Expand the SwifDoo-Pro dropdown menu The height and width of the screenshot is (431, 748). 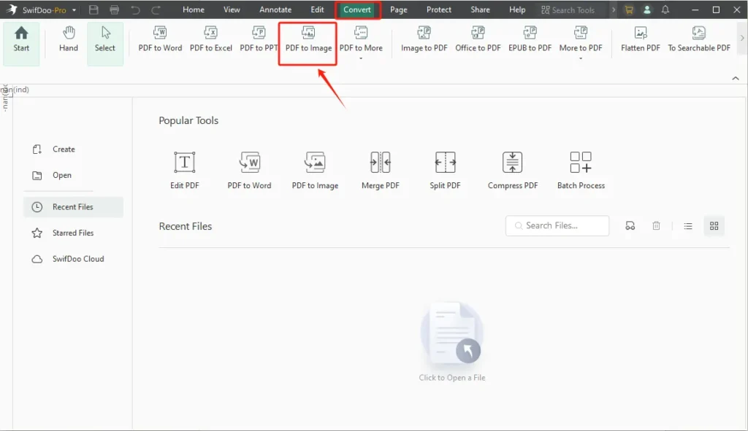pyautogui.click(x=75, y=9)
